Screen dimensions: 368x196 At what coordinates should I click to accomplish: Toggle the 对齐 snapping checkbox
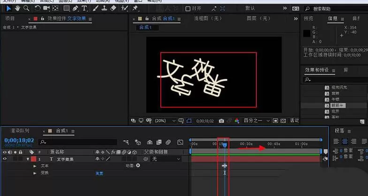click(188, 9)
